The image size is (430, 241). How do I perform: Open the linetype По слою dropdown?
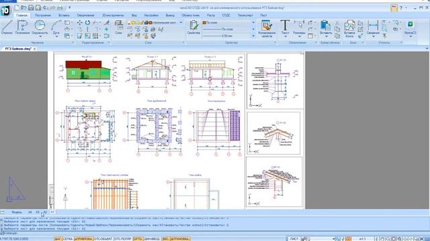tap(253, 29)
